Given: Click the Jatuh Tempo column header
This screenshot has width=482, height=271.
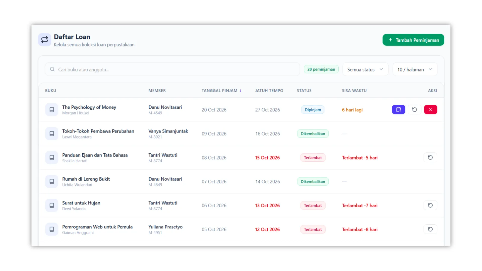Looking at the screenshot, I should click(269, 91).
